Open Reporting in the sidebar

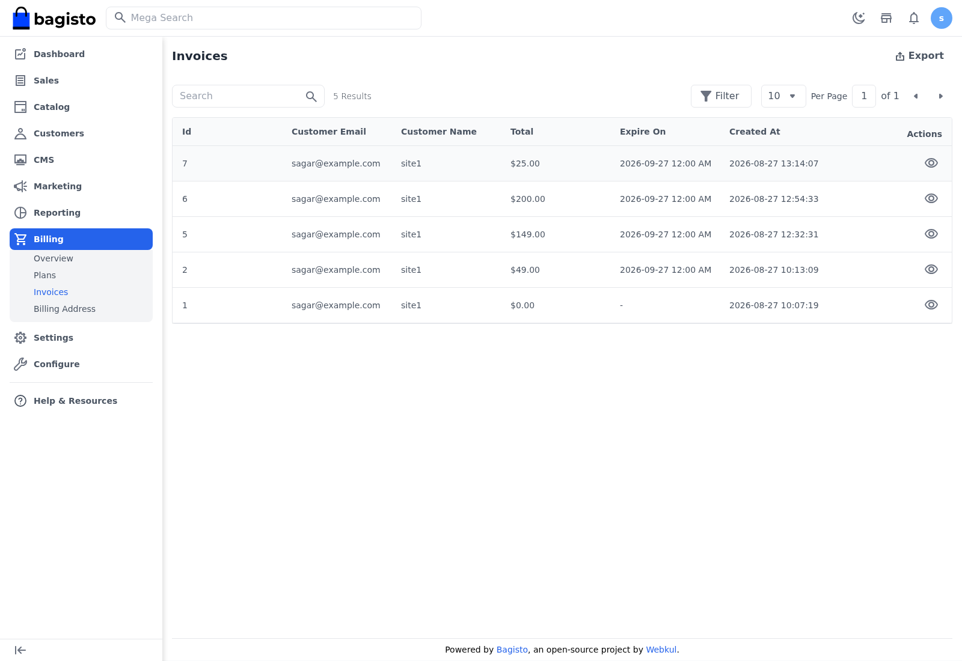[81, 213]
